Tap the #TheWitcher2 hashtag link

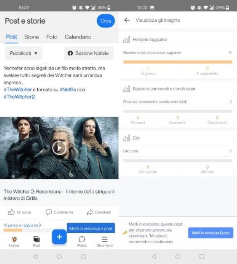tap(19, 97)
